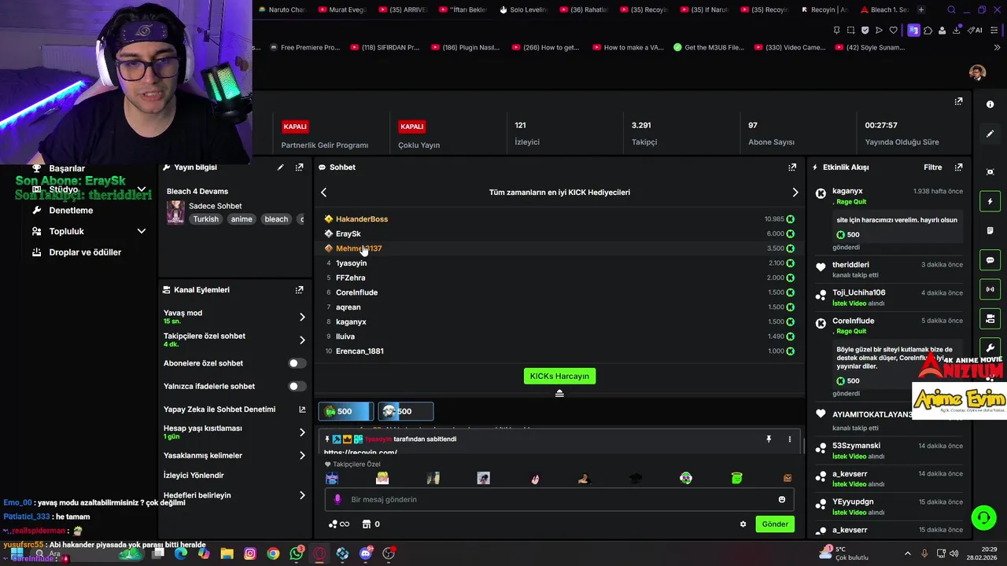1007x566 pixels.
Task: Collapse the Stüdyo sidebar menu
Action: [142, 189]
